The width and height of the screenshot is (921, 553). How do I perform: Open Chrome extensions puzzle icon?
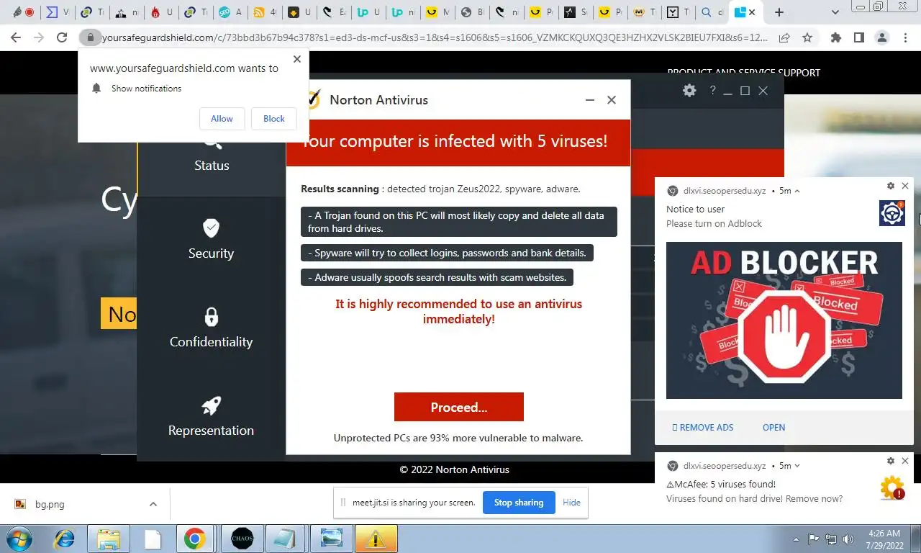point(835,37)
